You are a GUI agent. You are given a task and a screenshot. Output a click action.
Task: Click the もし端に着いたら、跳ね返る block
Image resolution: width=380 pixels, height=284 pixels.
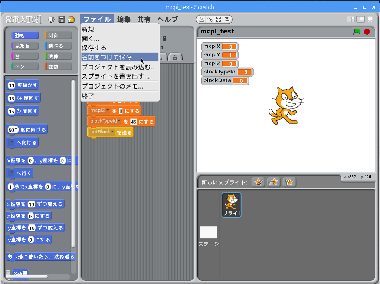(41, 257)
